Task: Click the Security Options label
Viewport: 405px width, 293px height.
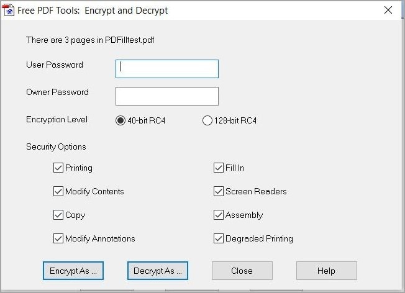Action: [x=56, y=147]
